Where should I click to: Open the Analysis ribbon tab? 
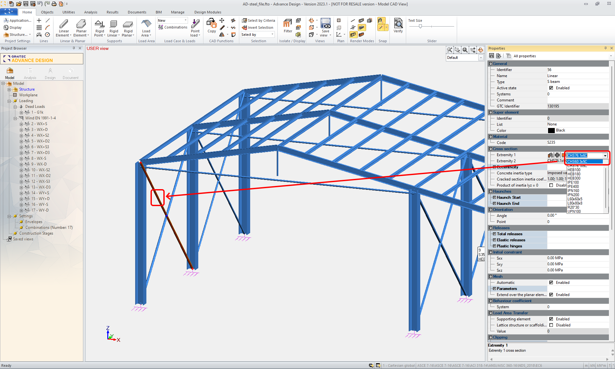point(90,12)
